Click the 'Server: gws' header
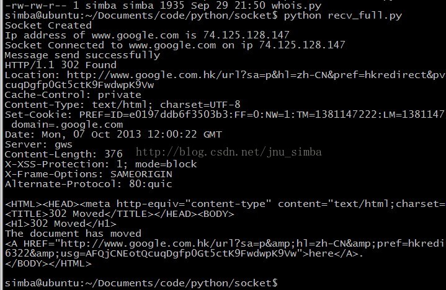Image resolution: width=446 pixels, height=290 pixels. (38, 144)
